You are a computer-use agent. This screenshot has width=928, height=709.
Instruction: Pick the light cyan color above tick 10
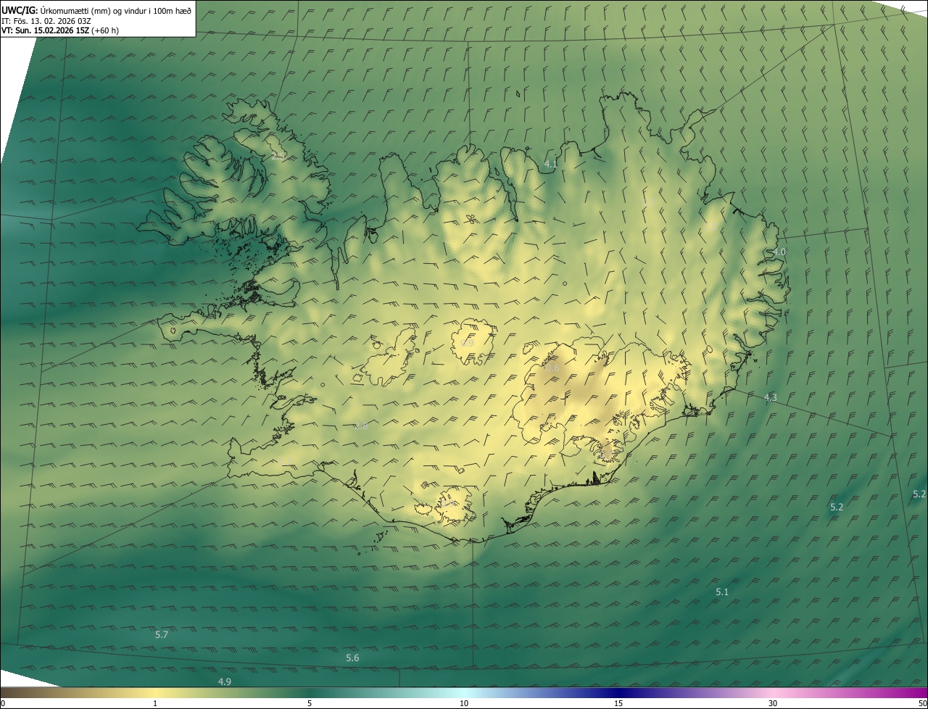pyautogui.click(x=464, y=692)
